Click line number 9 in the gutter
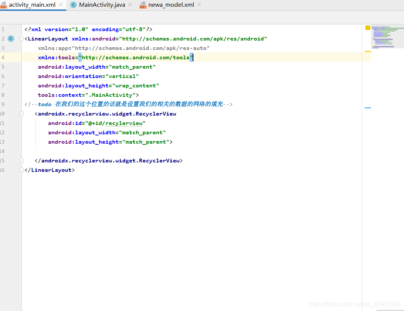The height and width of the screenshot is (311, 404). point(3,104)
